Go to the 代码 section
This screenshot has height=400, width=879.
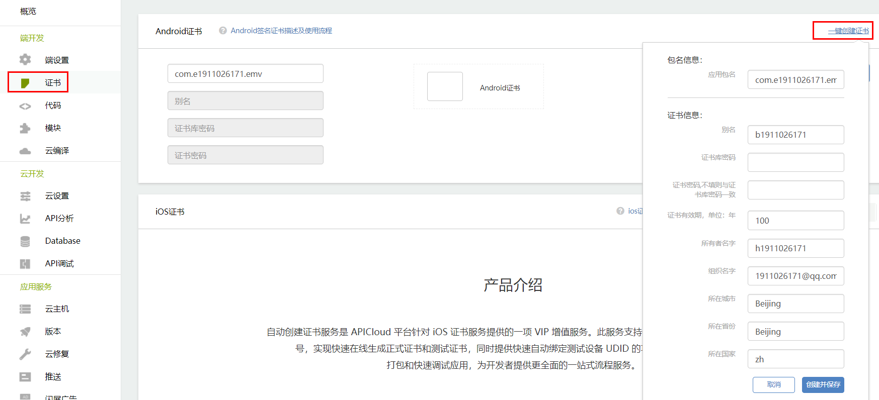click(x=53, y=106)
